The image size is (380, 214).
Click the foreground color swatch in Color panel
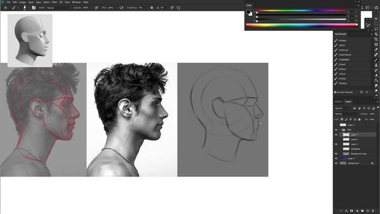tap(248, 12)
